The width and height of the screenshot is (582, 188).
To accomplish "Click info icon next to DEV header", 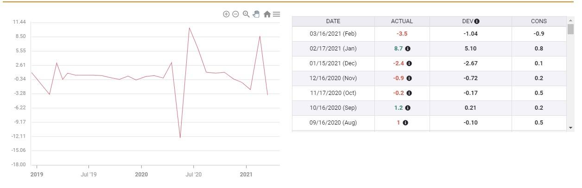I will coord(477,21).
